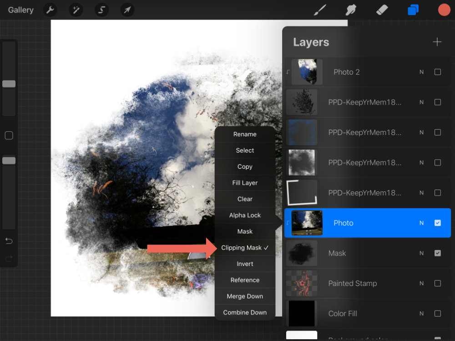Tap the Redo arrow in sidebar
The image size is (455, 341).
[9, 258]
